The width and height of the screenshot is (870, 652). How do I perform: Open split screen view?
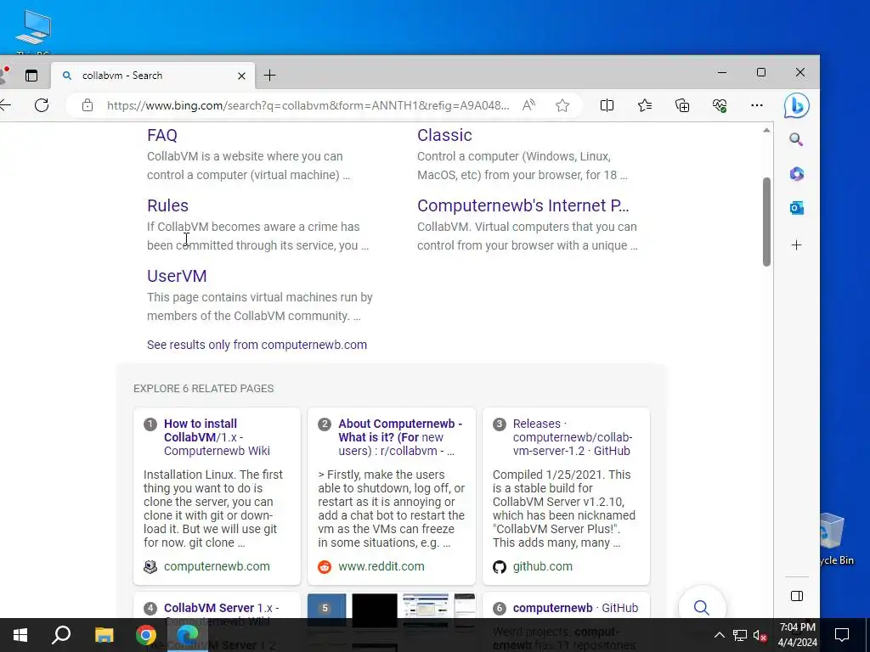tap(607, 105)
